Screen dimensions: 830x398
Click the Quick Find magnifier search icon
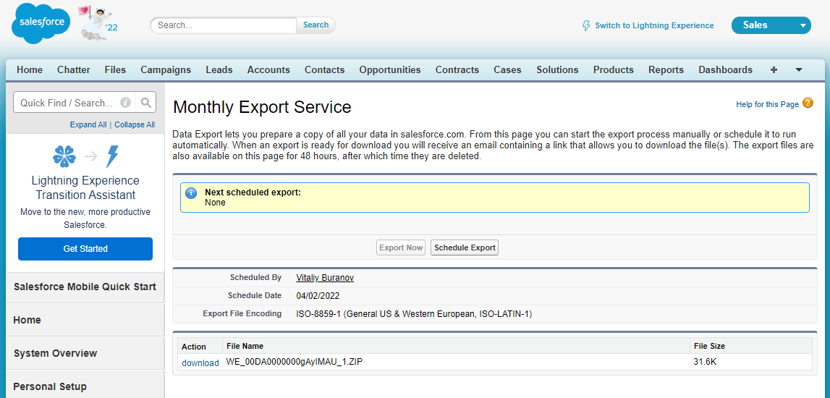coord(146,103)
